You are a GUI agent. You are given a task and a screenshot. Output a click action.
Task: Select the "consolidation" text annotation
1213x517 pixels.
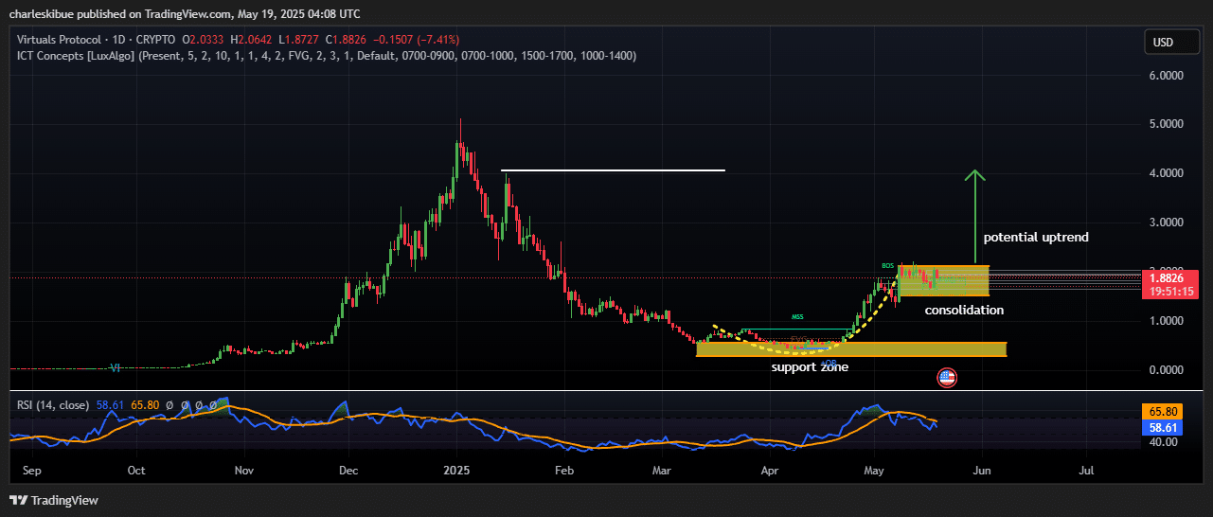click(964, 311)
